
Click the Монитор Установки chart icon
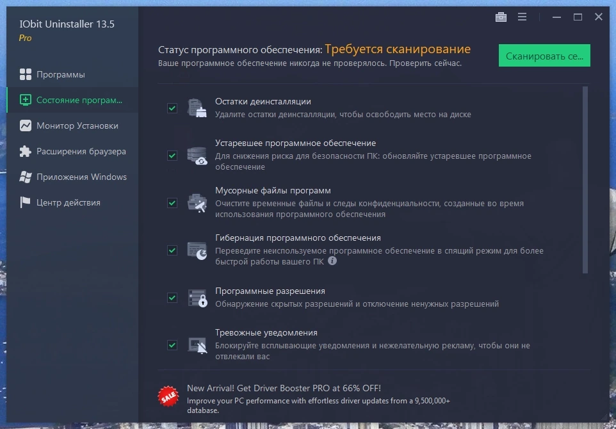pyautogui.click(x=26, y=125)
